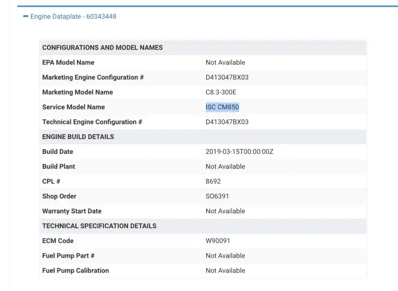Click the Technical Engine Configuration # label
Image resolution: width=398 pixels, height=291 pixels.
(x=92, y=122)
